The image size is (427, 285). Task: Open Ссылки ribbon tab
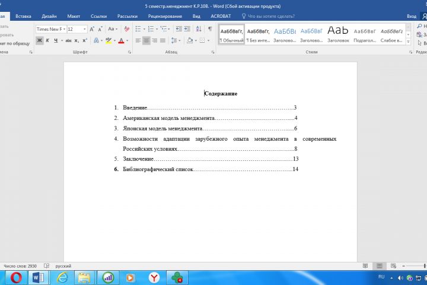click(98, 16)
